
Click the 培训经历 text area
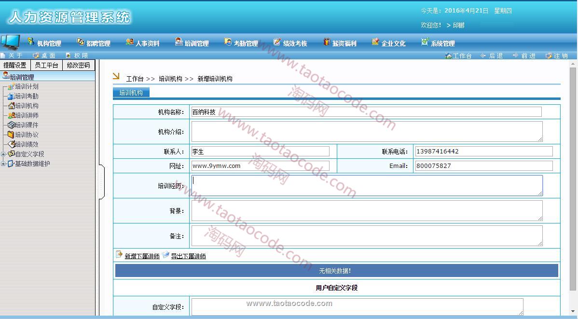367,185
